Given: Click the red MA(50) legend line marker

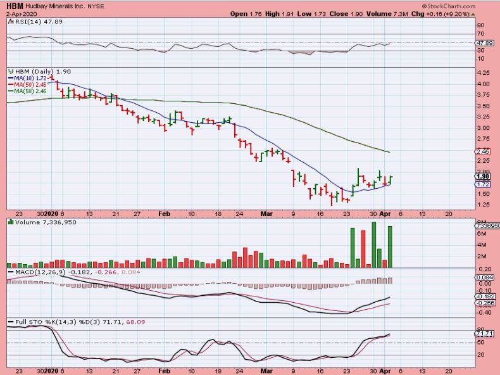Looking at the screenshot, I should [11, 85].
